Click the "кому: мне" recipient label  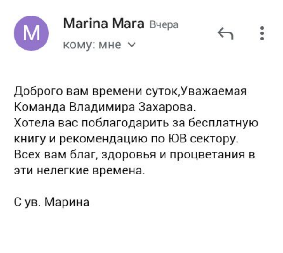click(92, 45)
